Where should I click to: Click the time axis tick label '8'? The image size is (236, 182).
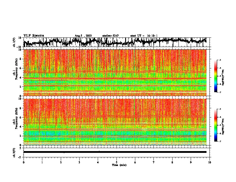(172, 162)
